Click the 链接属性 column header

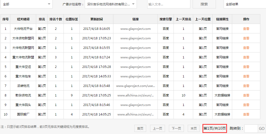pyautogui.click(x=222, y=19)
